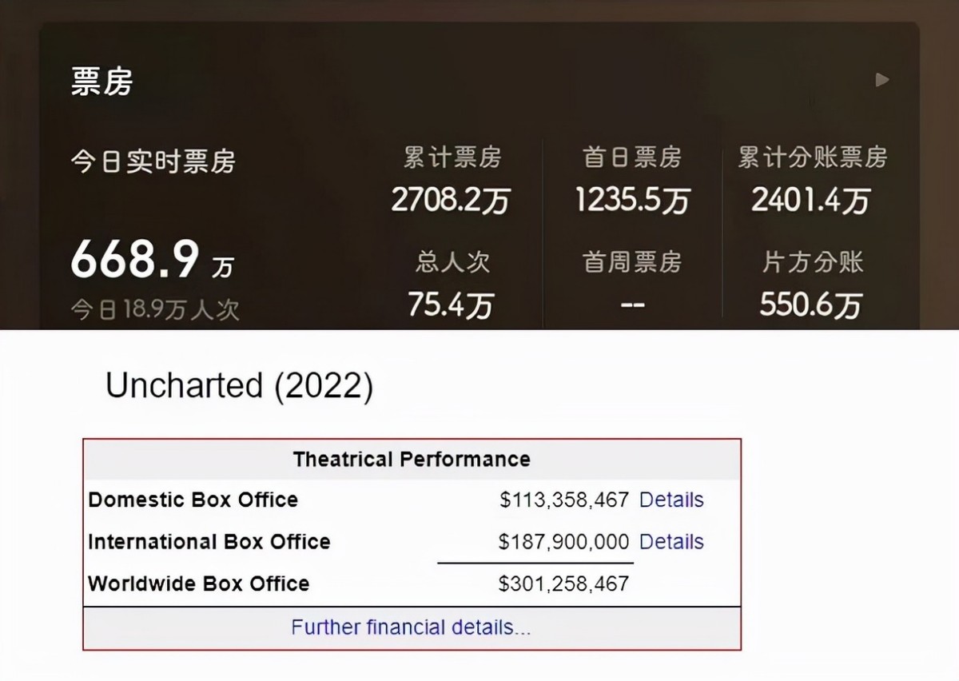Select the International Box Office row label
The width and height of the screenshot is (959, 681).
point(209,542)
